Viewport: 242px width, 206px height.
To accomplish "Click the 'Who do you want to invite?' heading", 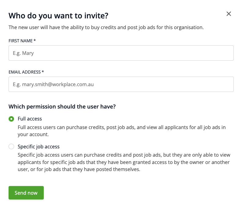I will pos(58,15).
